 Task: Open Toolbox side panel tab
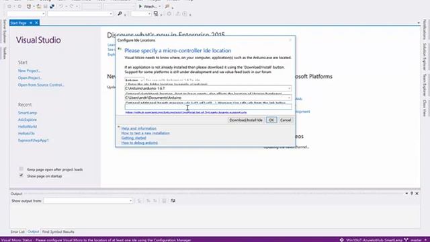point(4,53)
